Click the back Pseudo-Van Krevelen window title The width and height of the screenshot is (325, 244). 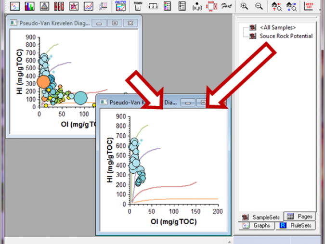(54, 23)
